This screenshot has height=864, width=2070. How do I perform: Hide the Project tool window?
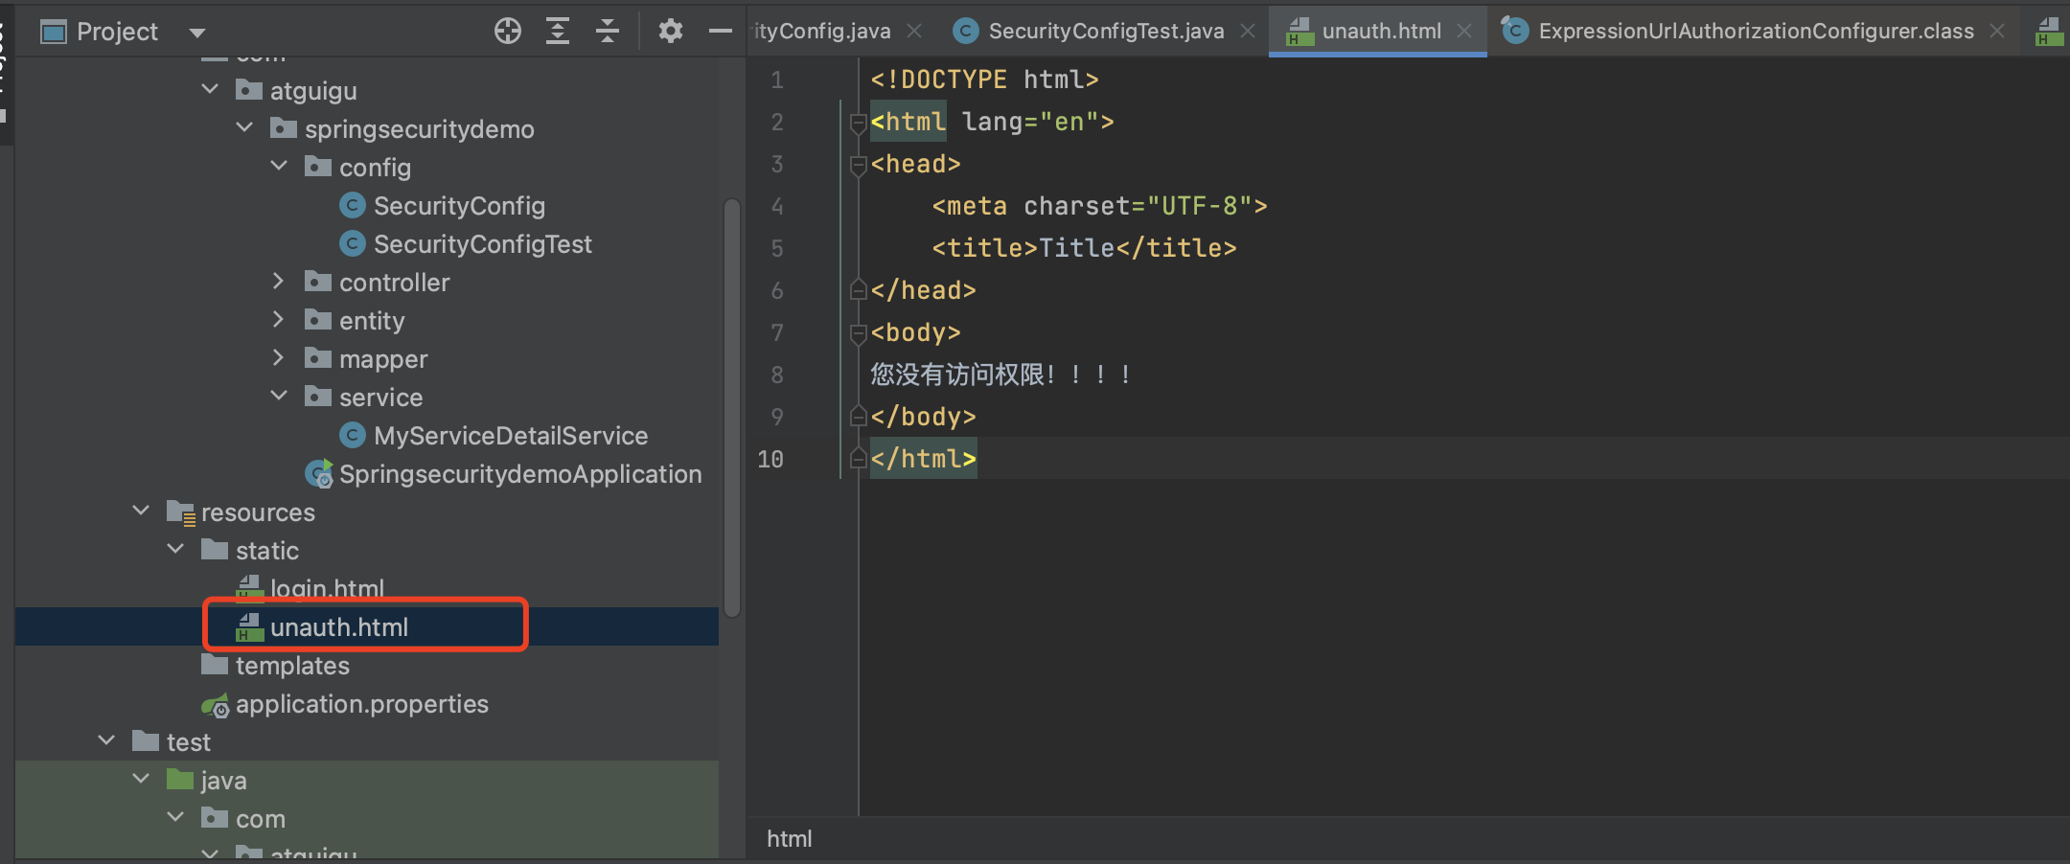coord(720,32)
